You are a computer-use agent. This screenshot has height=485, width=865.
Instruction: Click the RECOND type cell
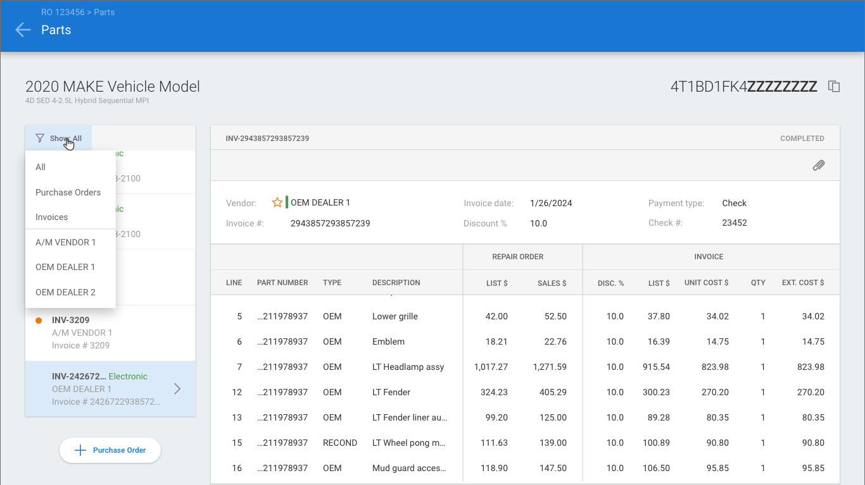click(x=340, y=443)
